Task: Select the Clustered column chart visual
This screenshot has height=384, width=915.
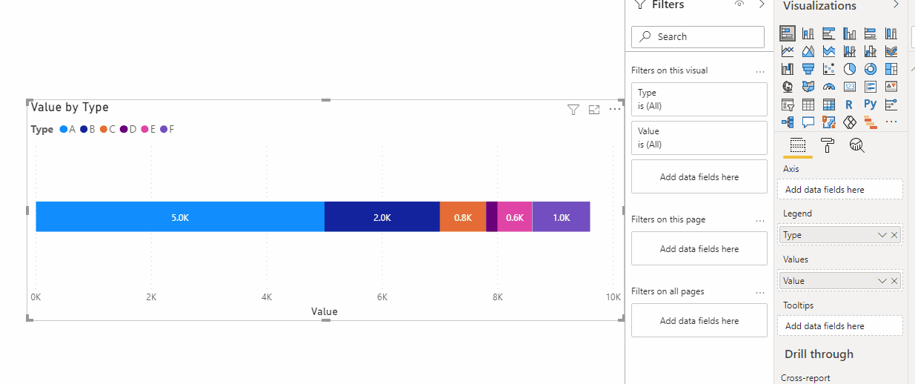Action: 850,33
